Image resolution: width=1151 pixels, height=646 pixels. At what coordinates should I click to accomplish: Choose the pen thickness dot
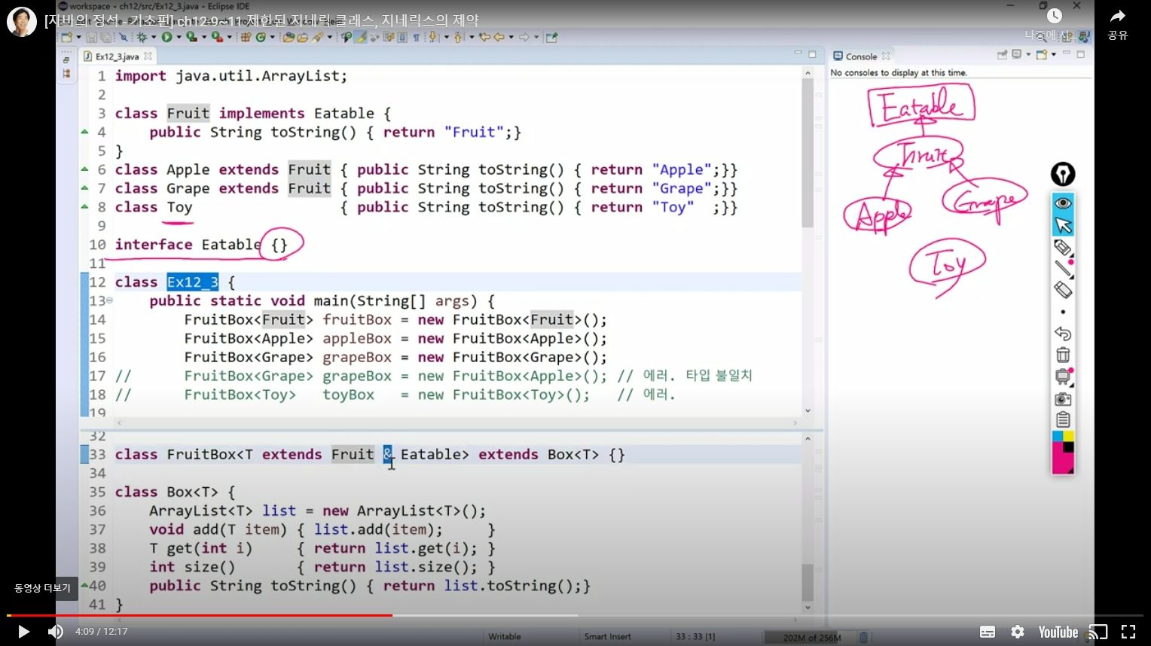click(x=1063, y=312)
